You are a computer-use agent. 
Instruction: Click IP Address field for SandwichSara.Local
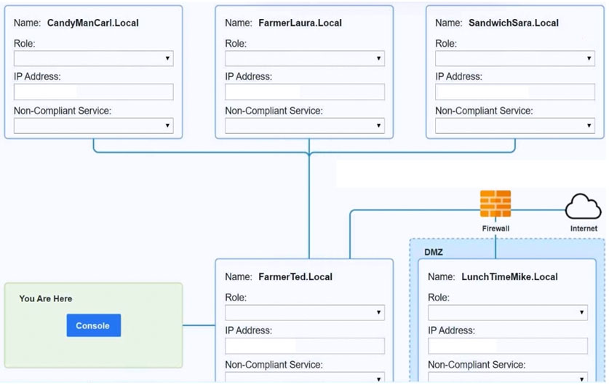[x=514, y=92]
